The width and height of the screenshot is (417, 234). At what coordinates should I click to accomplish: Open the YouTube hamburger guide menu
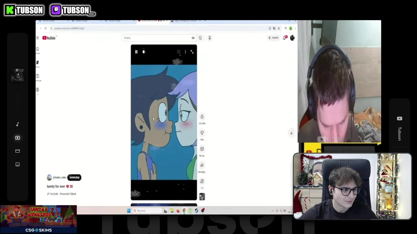[37, 38]
